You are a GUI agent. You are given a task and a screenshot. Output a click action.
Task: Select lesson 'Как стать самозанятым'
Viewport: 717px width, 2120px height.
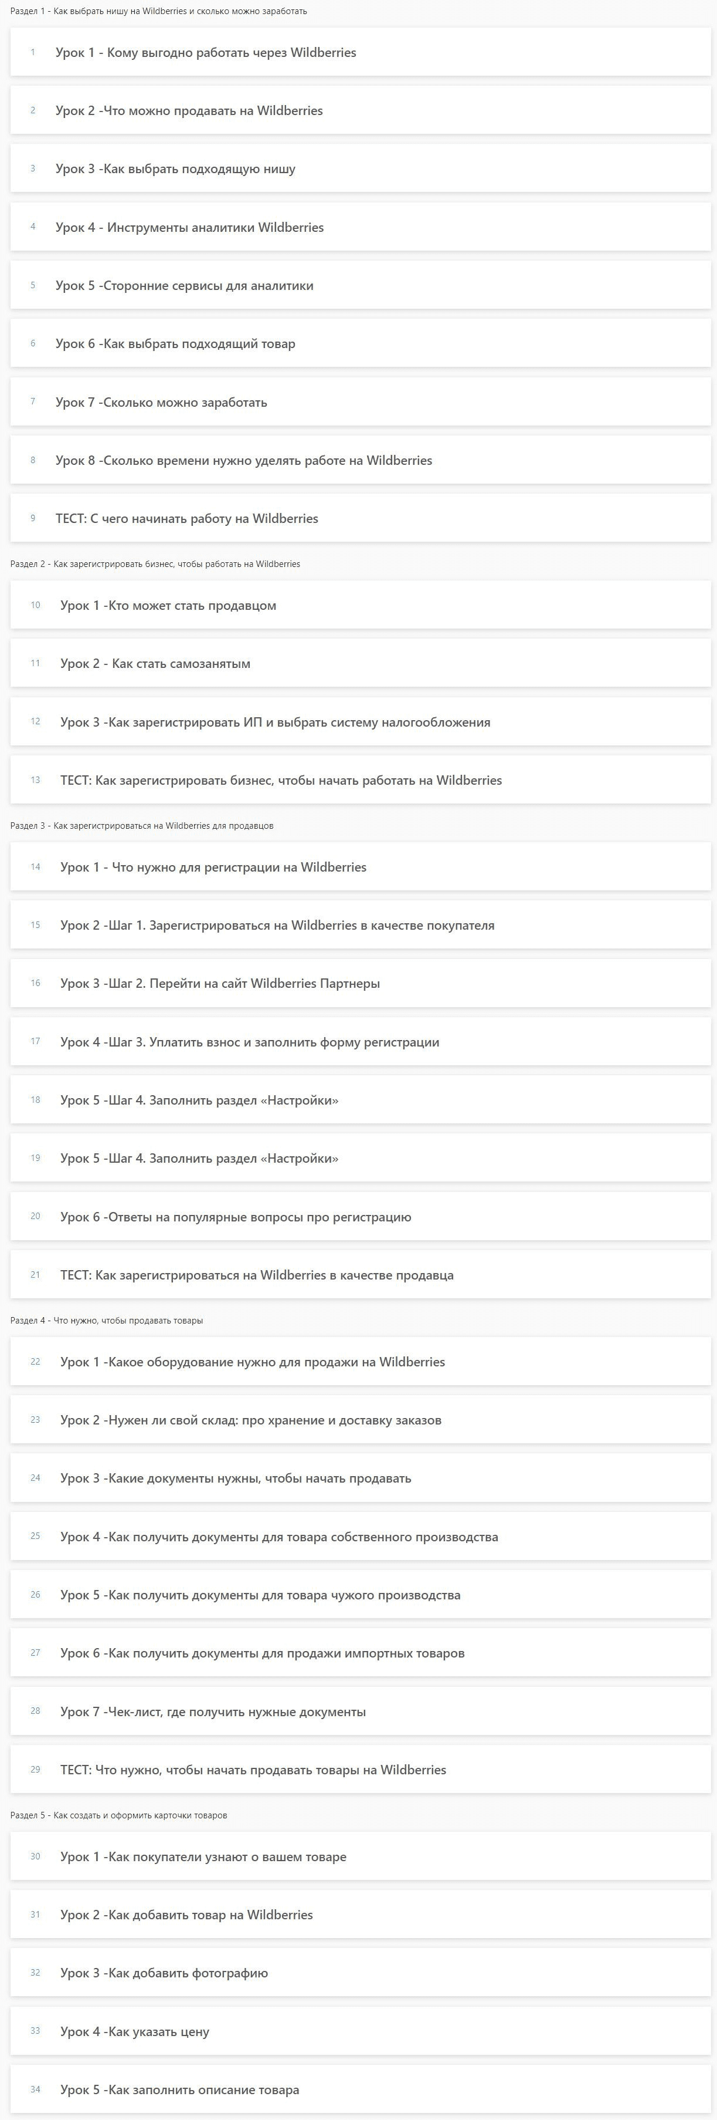click(155, 663)
